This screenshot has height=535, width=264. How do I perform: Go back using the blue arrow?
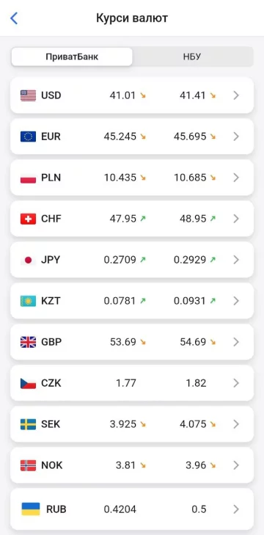(x=14, y=18)
